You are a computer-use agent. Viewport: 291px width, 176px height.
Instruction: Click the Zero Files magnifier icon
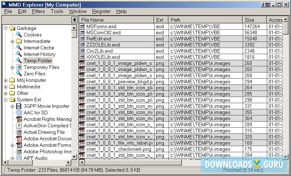pos(19,74)
